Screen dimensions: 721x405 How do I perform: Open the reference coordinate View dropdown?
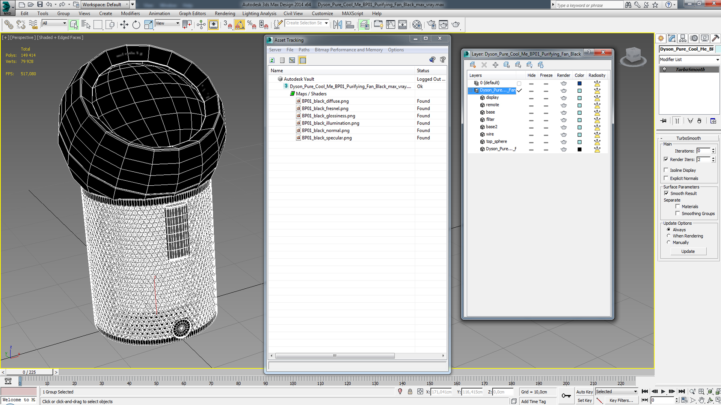pos(167,23)
